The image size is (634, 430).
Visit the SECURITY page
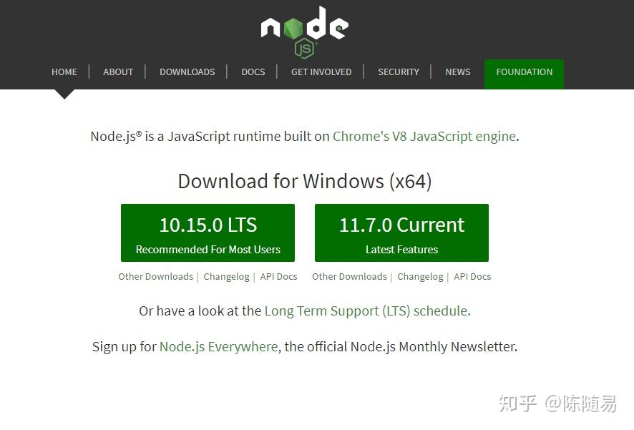tap(399, 72)
